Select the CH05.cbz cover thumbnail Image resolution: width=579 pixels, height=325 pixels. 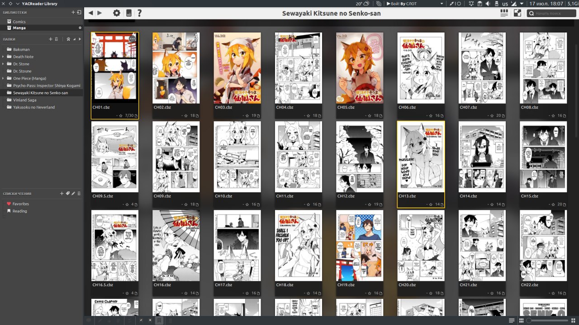point(360,68)
